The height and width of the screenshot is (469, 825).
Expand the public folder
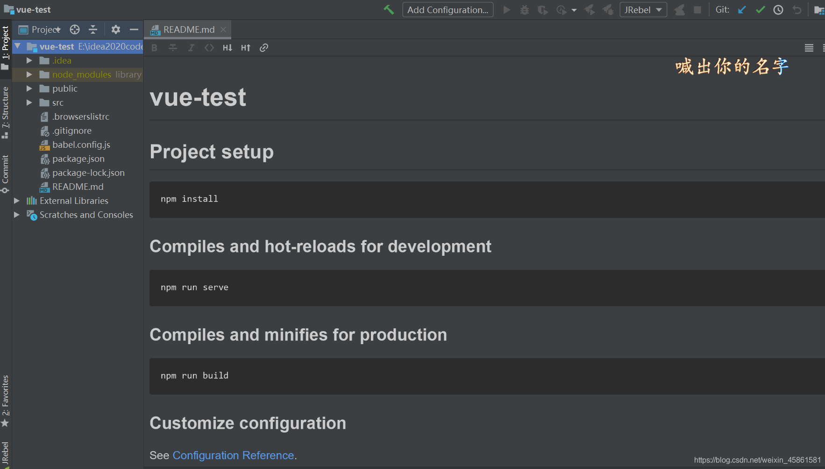(x=29, y=88)
